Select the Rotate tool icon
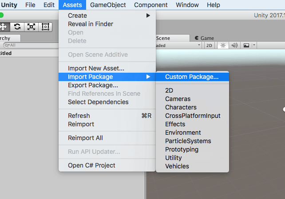Image resolution: width=285 pixels, height=199 pixels. [x=17, y=27]
